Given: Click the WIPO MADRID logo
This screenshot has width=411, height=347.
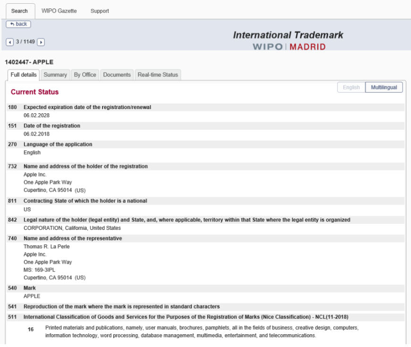Looking at the screenshot, I should coord(289,47).
